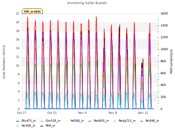
Task: Click the Nir945_in legend label
Action: (x=28, y=126)
